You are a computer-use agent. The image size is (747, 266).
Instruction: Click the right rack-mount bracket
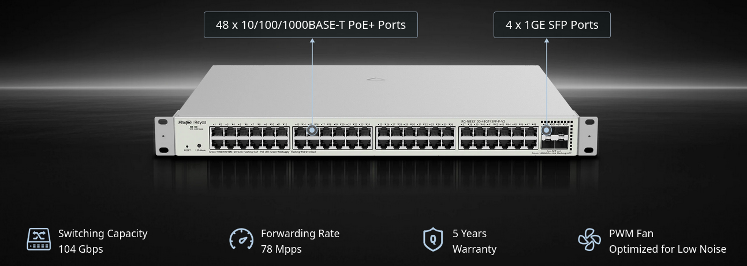pyautogui.click(x=588, y=136)
